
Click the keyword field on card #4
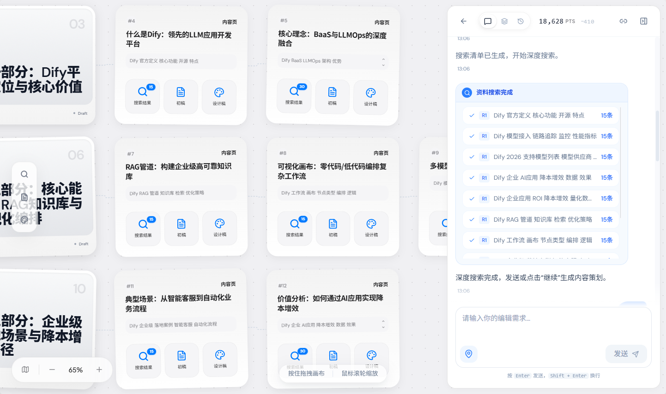[x=181, y=61]
